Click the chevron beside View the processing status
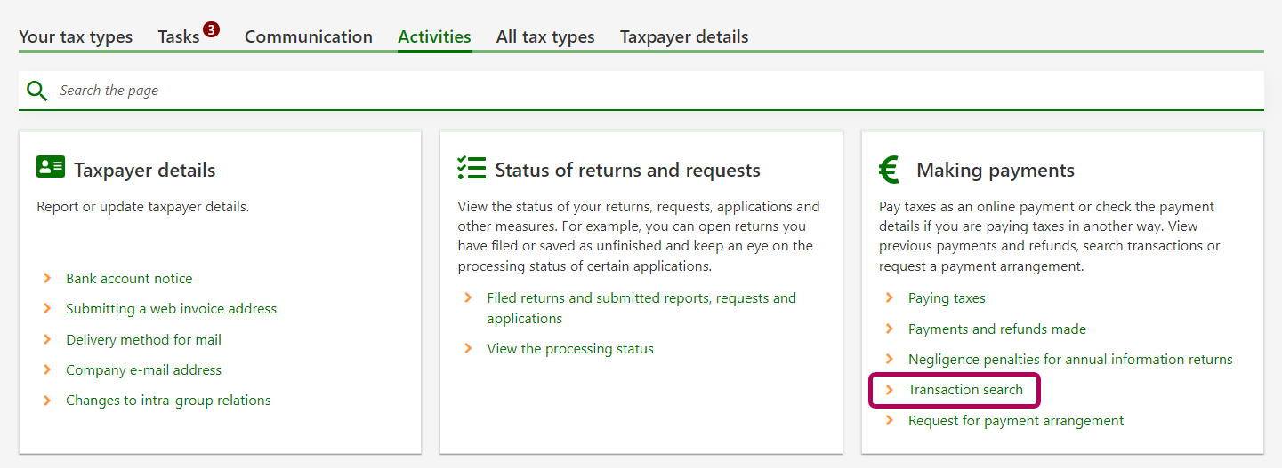 tap(468, 349)
